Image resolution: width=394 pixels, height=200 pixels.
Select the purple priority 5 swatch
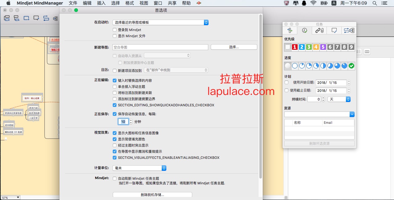323,47
